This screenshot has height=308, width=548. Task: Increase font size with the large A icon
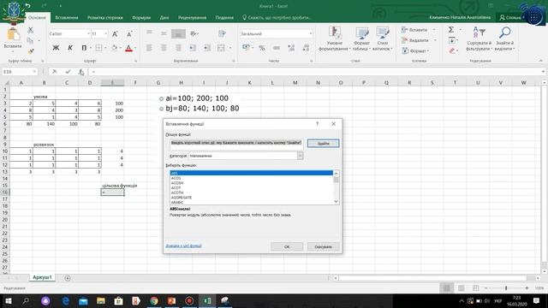tap(115, 34)
